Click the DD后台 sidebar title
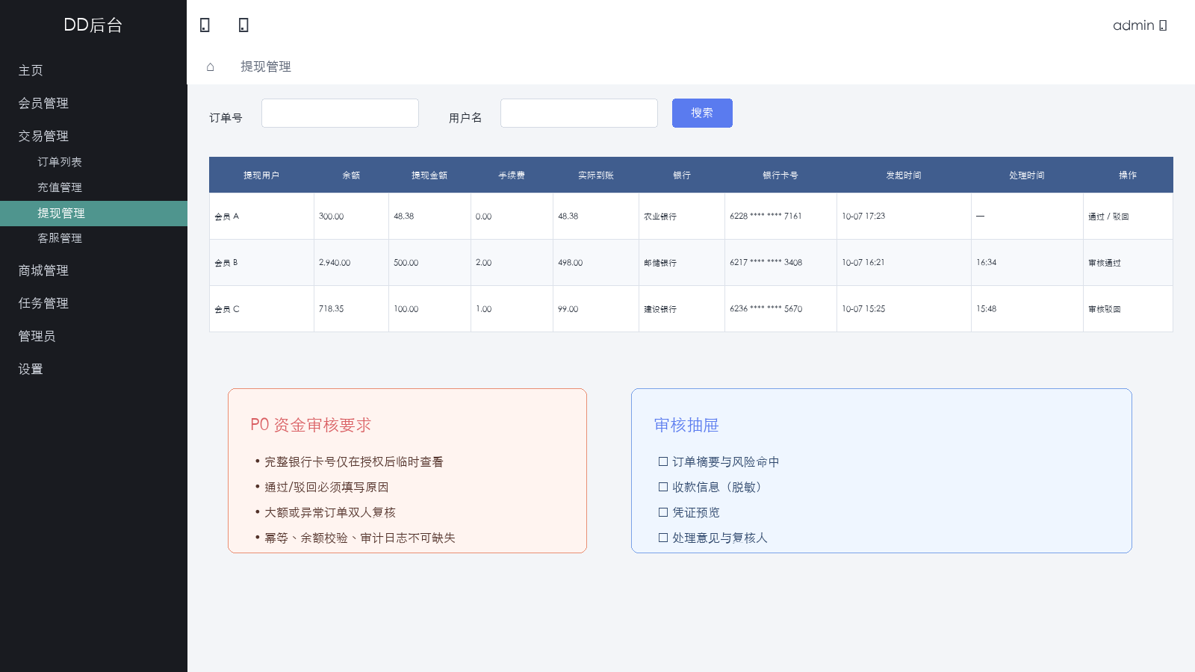 pyautogui.click(x=93, y=25)
